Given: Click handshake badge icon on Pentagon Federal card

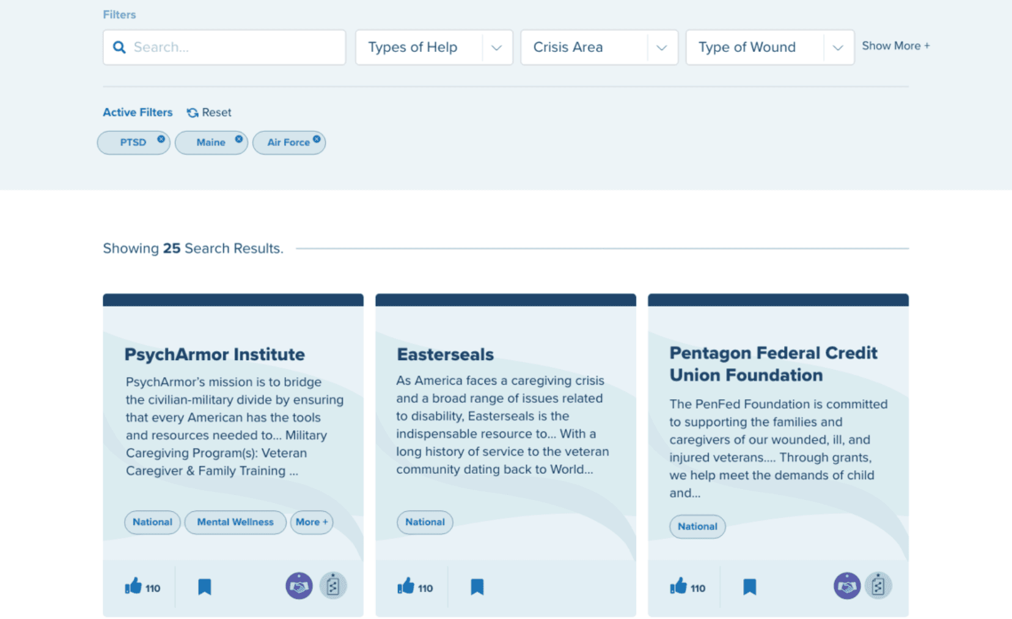Looking at the screenshot, I should [847, 586].
